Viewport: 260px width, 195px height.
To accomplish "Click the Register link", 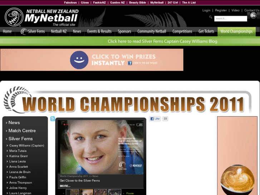I will [221, 10].
